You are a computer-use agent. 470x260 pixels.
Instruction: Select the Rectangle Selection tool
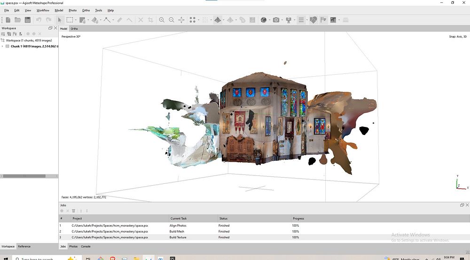coord(70,20)
